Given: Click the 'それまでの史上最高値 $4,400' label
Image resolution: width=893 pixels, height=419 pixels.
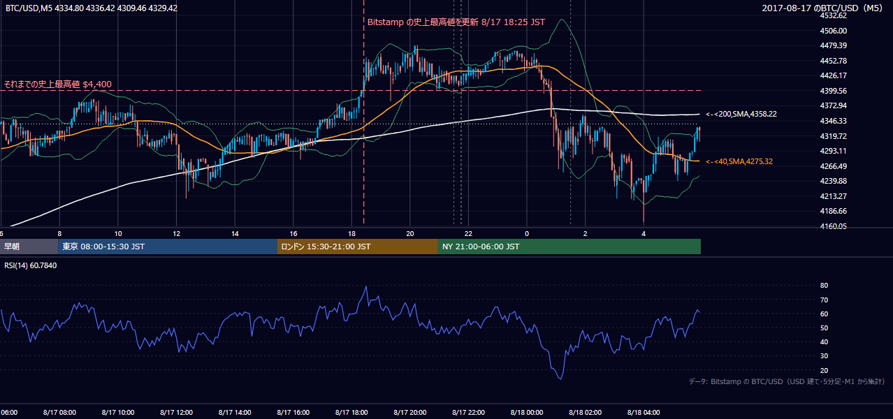Looking at the screenshot, I should click(57, 84).
